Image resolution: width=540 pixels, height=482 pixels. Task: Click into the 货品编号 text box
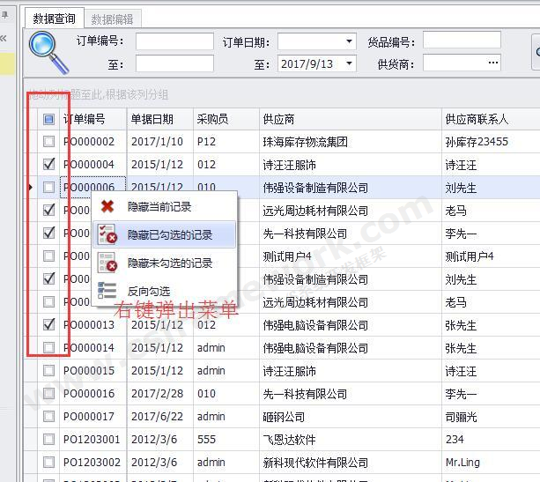tap(461, 41)
